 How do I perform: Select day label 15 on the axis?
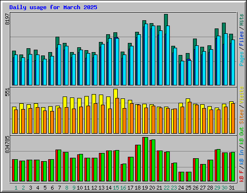pyautogui.click(x=116, y=188)
